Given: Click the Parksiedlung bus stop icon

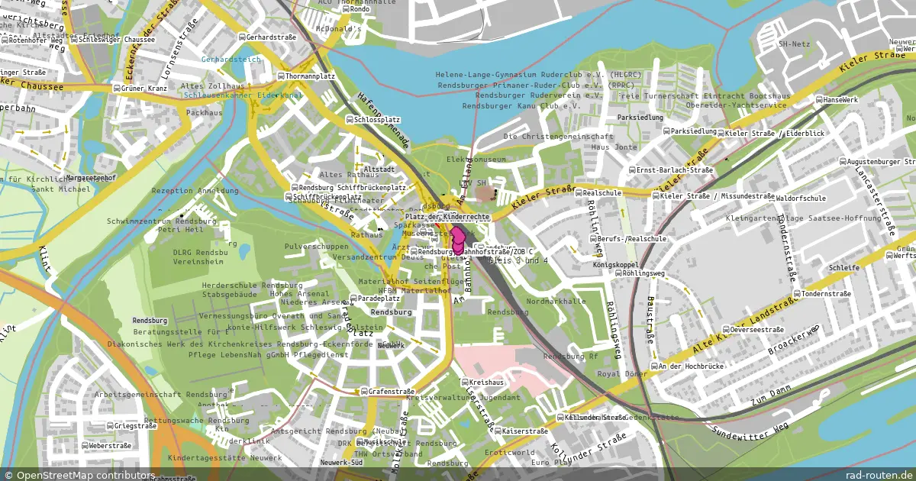Looking at the screenshot, I should click(x=666, y=131).
